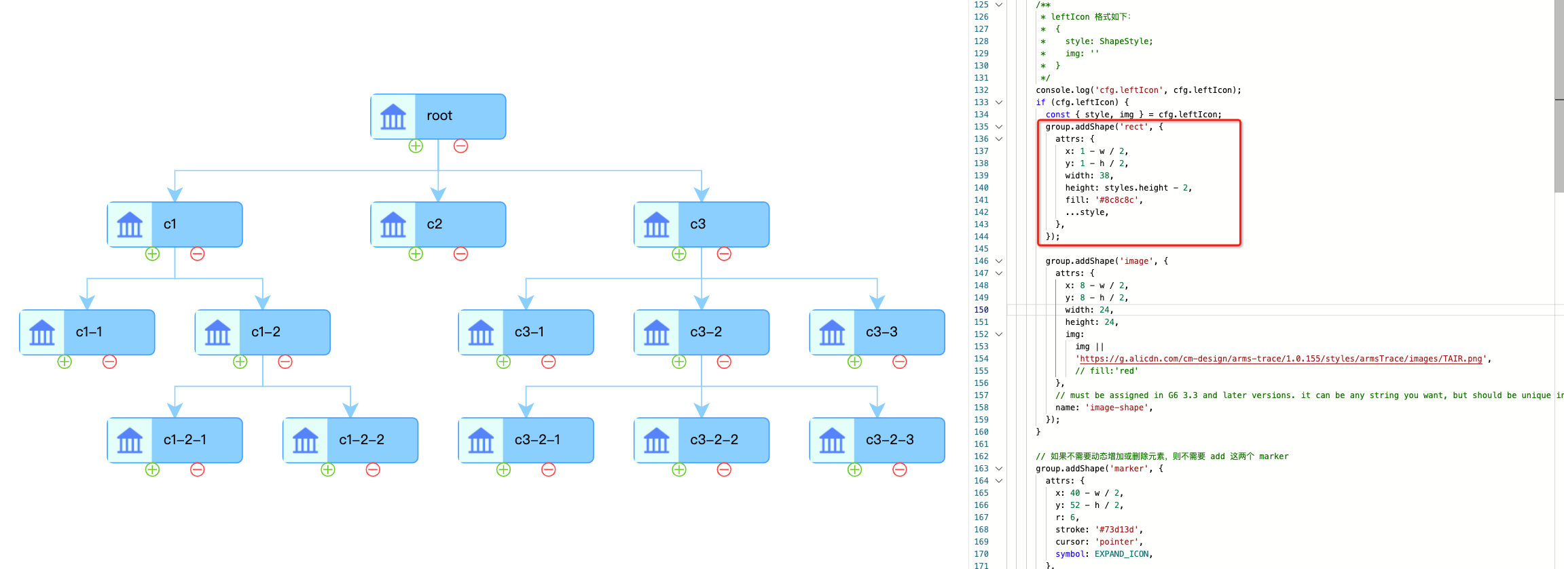Select the c3-2 node label
Viewport: 1564px width, 569px height.
706,332
